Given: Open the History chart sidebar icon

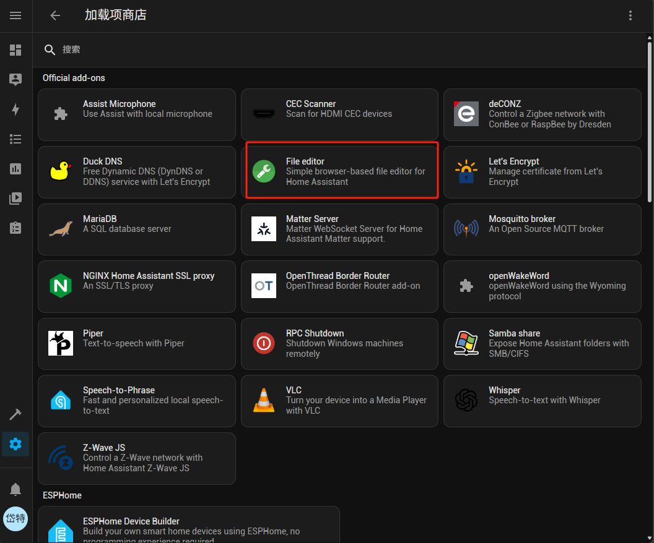Looking at the screenshot, I should tap(15, 169).
